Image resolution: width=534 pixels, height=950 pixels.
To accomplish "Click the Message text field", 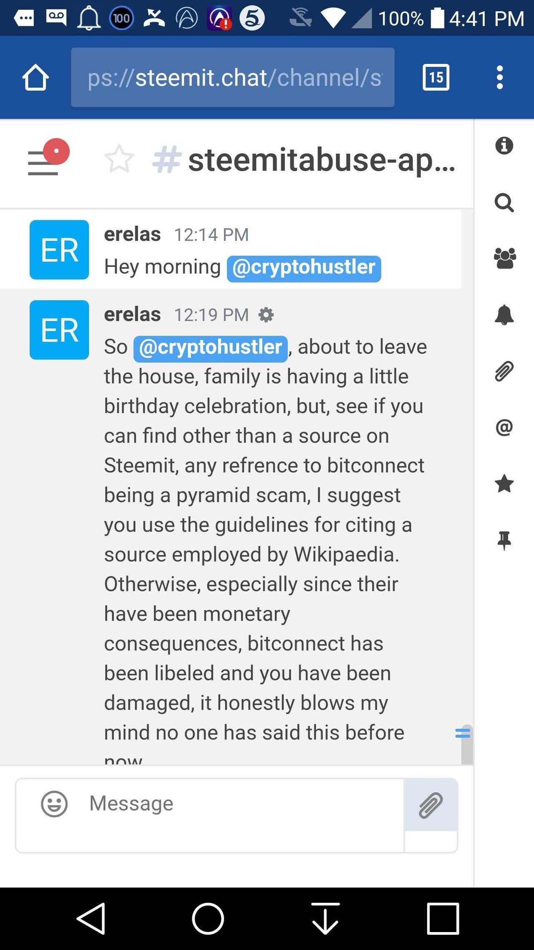I will point(242,804).
